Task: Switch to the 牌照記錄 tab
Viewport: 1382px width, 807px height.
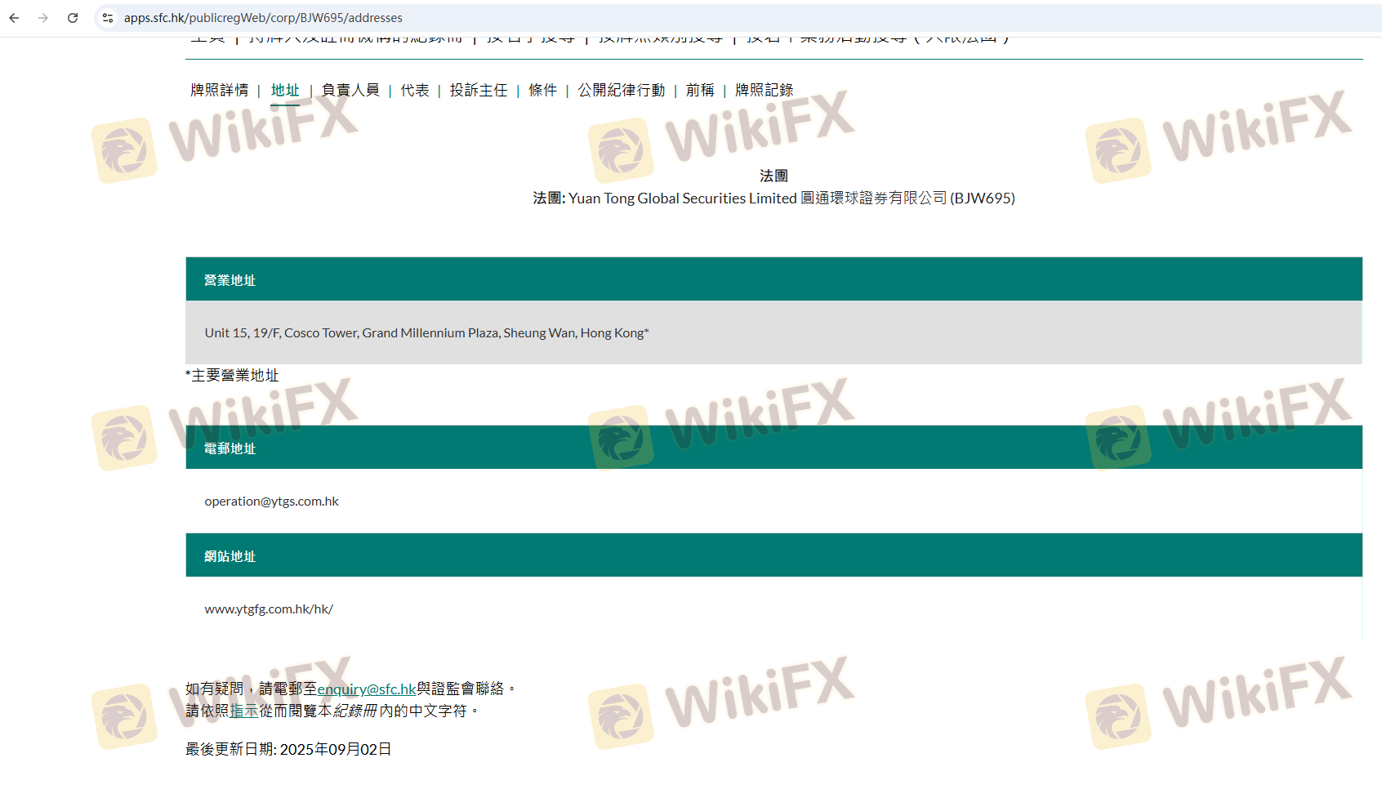Action: [764, 90]
